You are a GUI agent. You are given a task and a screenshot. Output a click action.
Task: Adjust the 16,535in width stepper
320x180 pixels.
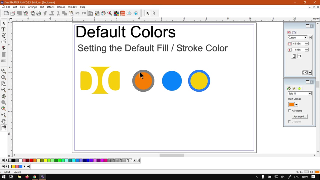point(307,44)
